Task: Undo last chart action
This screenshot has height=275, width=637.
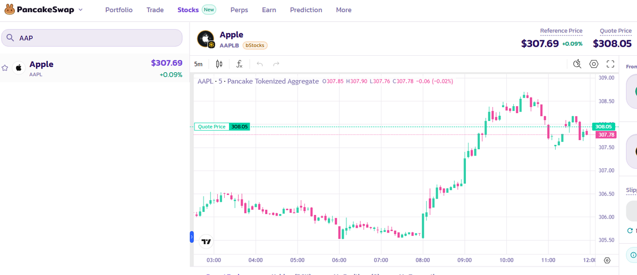Action: pyautogui.click(x=260, y=64)
